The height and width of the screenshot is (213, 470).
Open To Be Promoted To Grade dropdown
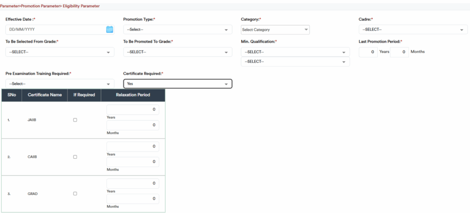click(177, 52)
